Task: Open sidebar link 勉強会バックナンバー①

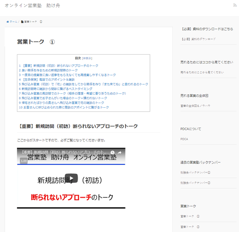Action: [x=196, y=172]
